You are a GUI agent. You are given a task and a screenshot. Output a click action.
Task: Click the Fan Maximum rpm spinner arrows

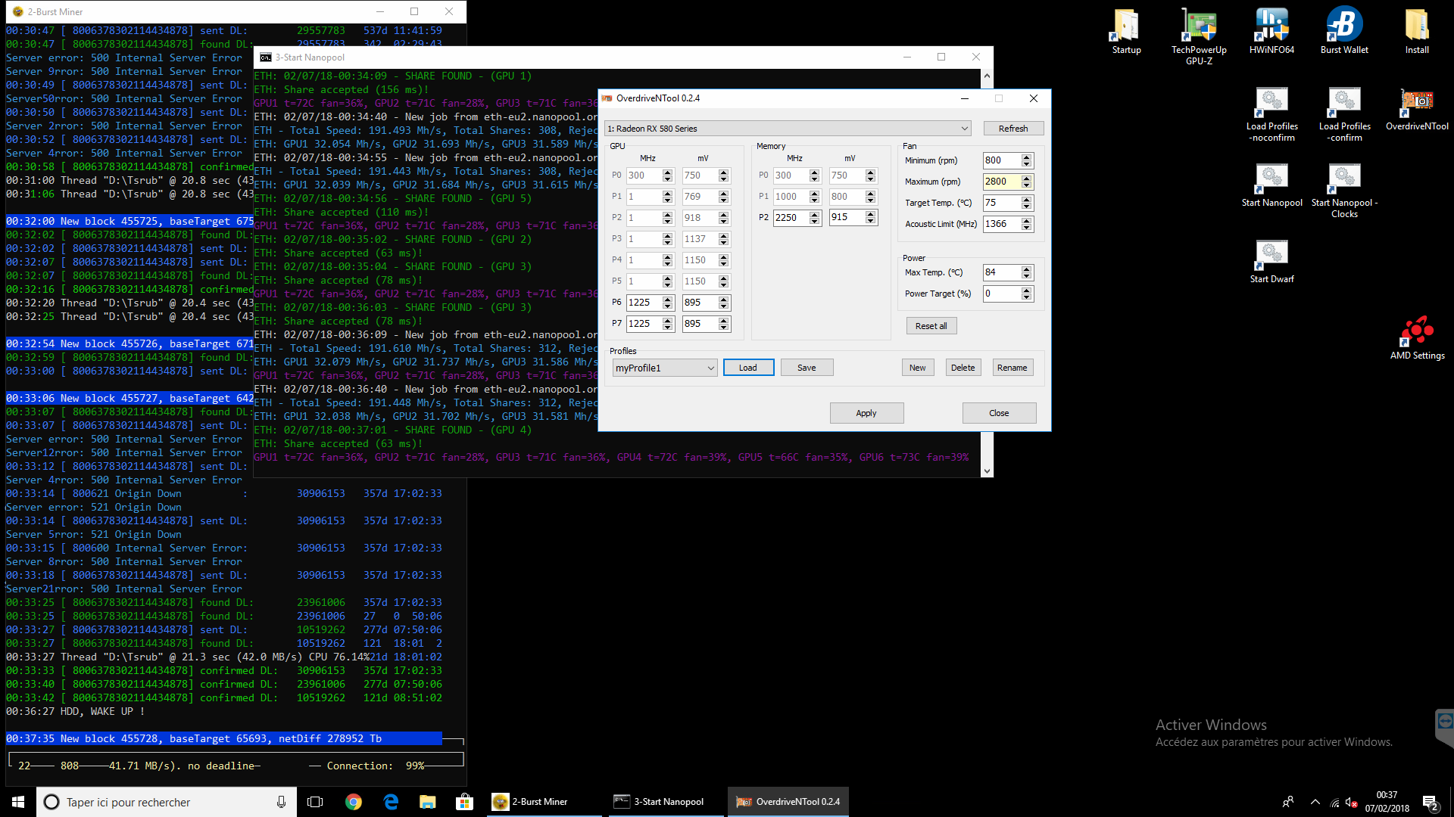coord(1027,182)
